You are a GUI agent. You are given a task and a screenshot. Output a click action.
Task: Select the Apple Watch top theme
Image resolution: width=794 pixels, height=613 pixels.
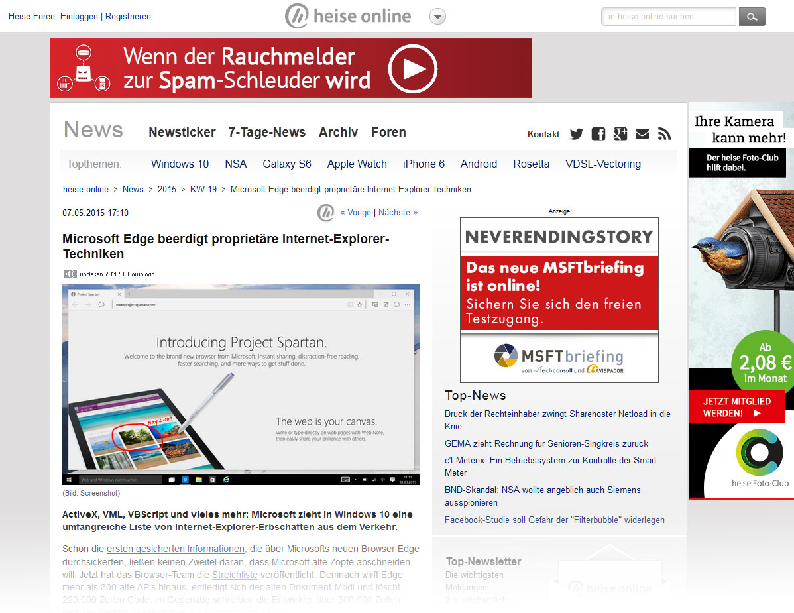click(357, 164)
